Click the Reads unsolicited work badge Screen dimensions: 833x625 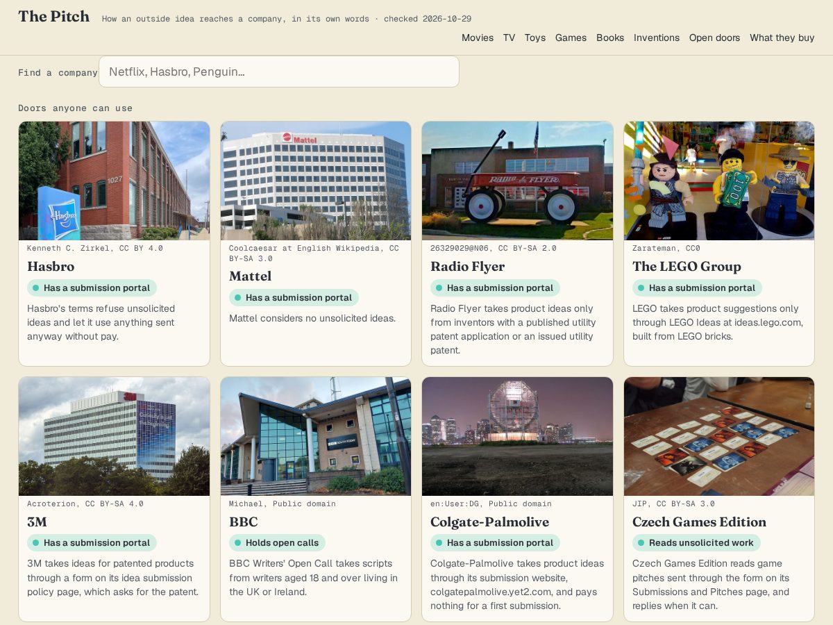[x=696, y=543]
